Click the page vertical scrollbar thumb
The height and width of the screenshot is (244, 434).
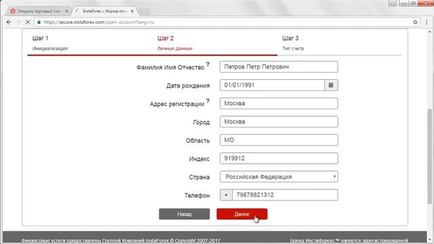pos(429,157)
